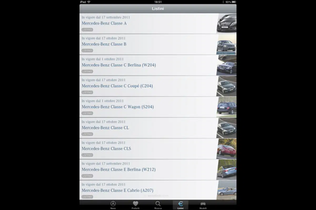Tap the Classe C Berlina car thumbnail
Viewport: 316px width, 210px height.
[226, 65]
